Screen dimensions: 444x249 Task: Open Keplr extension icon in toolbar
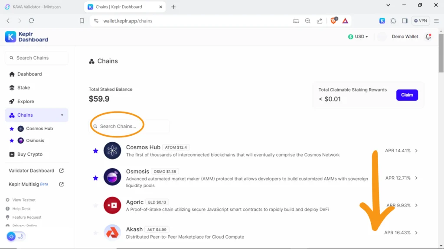coord(382,21)
